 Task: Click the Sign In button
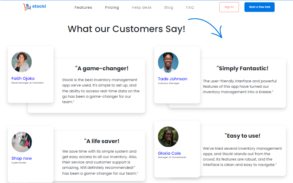tap(229, 7)
